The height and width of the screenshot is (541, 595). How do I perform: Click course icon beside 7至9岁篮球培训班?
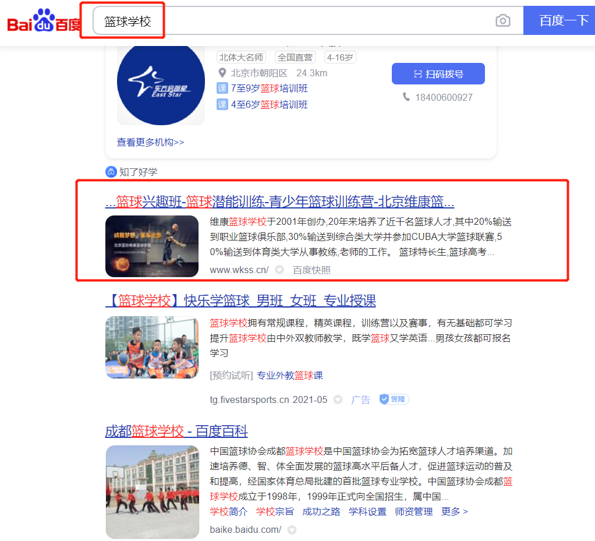click(x=222, y=88)
